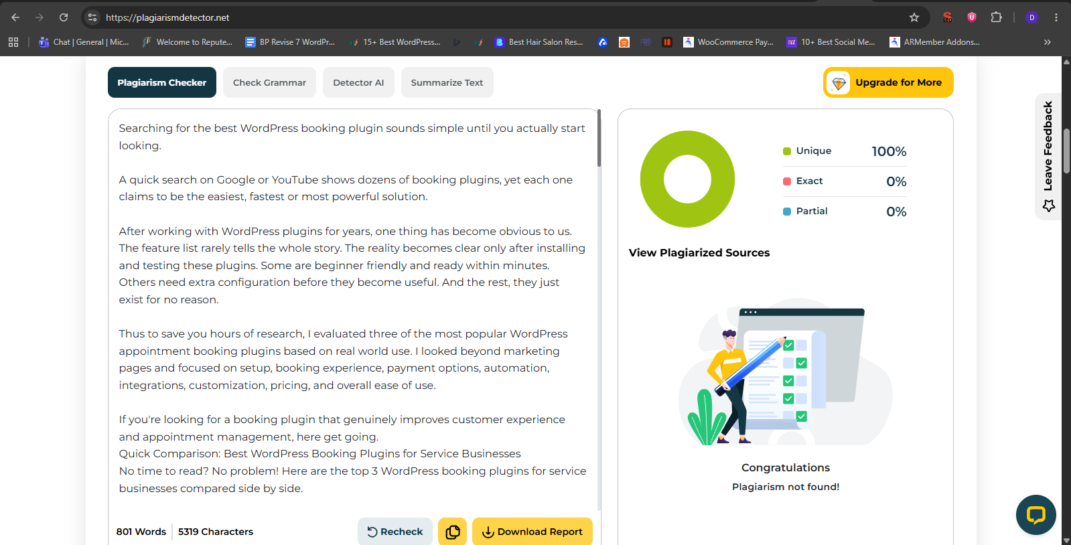The width and height of the screenshot is (1071, 545).
Task: Click the orange square bookmark icon
Action: (x=624, y=42)
